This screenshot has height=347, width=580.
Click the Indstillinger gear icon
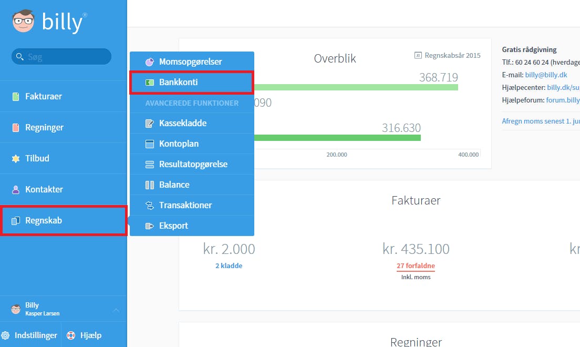click(6, 335)
